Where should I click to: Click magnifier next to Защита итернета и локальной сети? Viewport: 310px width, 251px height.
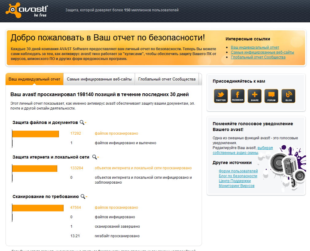[x=95, y=157]
